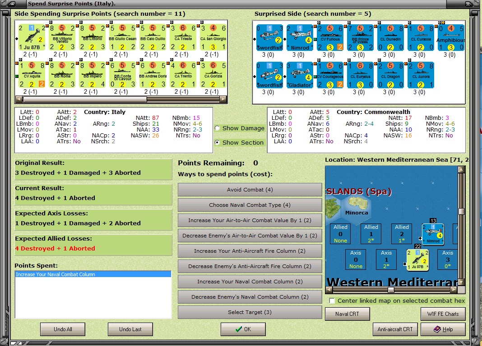The width and height of the screenshot is (482, 346).
Task: Select the CL Dragon cruiser counter
Action: coord(390,75)
